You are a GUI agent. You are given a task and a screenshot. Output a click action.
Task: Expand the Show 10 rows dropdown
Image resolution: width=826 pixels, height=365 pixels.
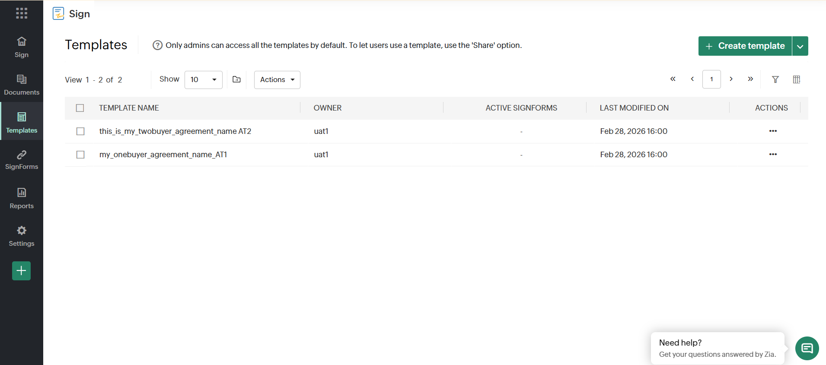tap(204, 80)
